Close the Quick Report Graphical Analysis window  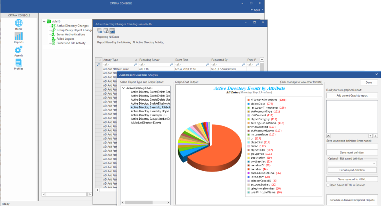tap(376, 74)
